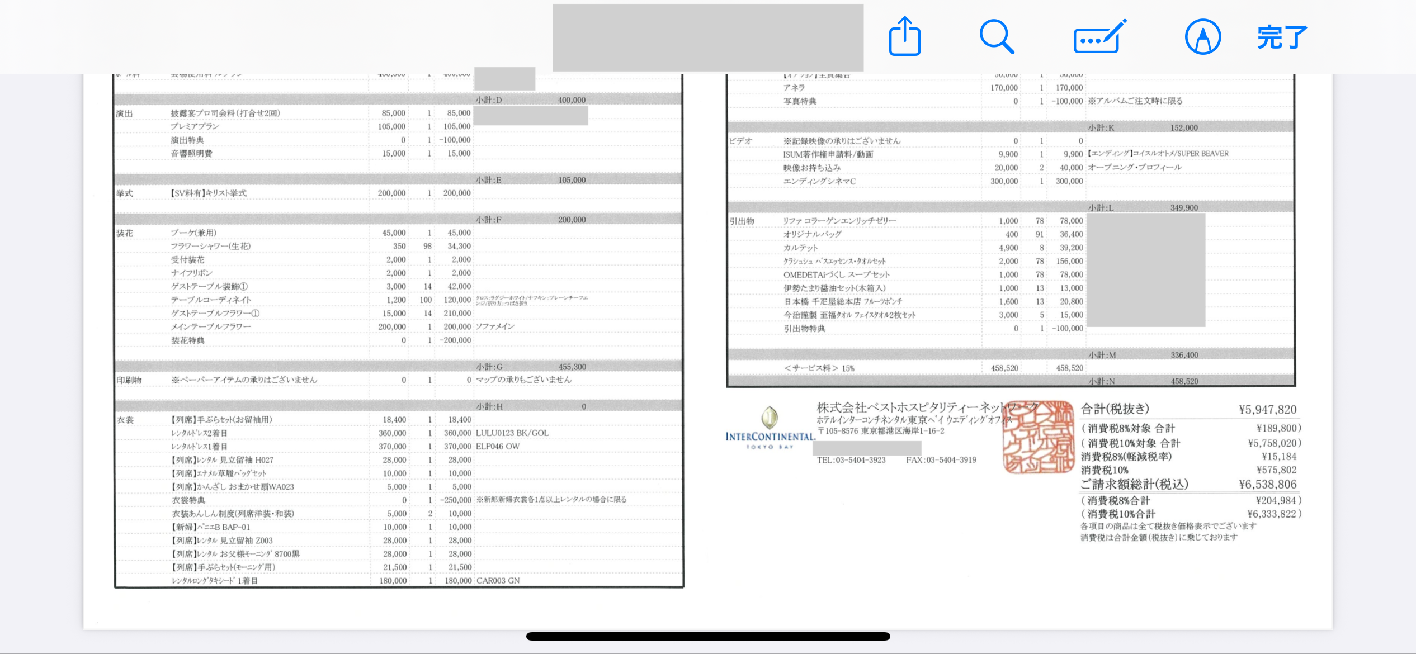
Task: Tap the メインテーブルフラワー line item
Action: pos(211,326)
